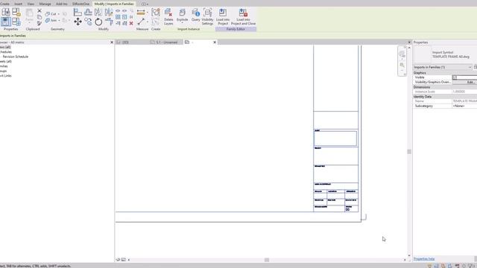Activate the Offset tool
The image size is (477, 268).
coord(88,12)
